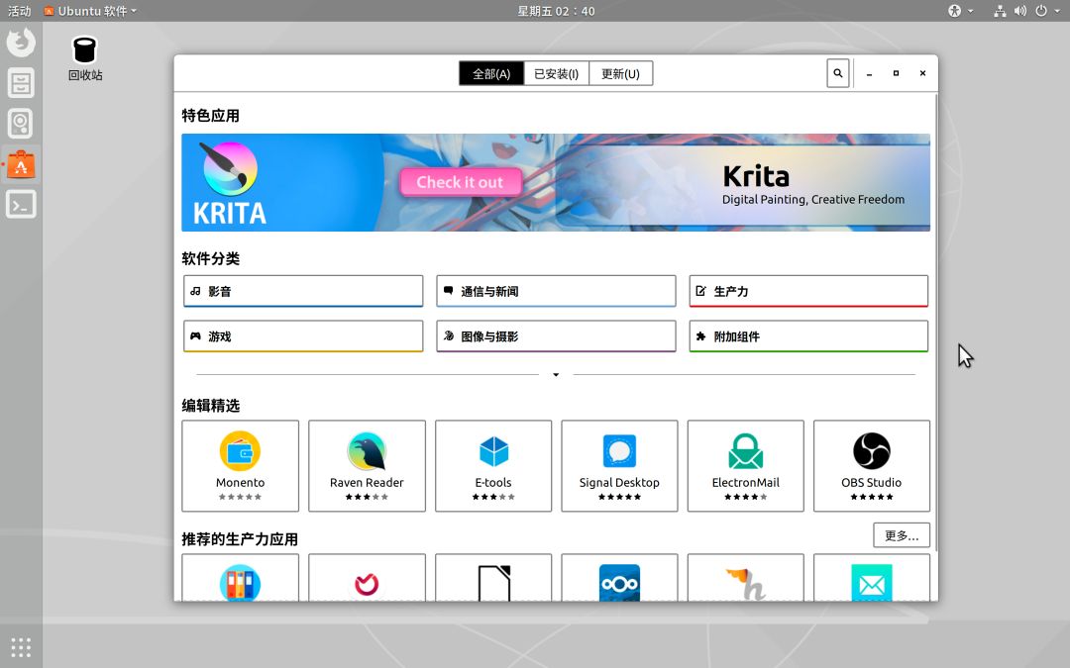Screen dimensions: 1070x668
Task: Open 游戏 category
Action: [x=303, y=336]
